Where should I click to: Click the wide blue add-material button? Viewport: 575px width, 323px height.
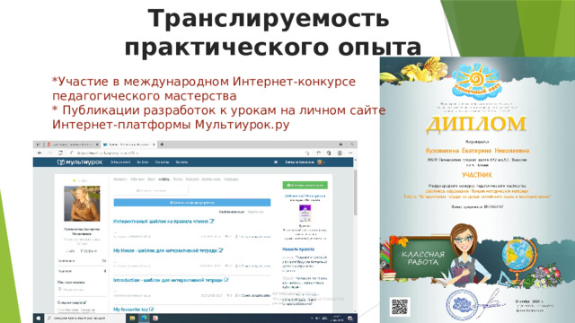coord(192,203)
